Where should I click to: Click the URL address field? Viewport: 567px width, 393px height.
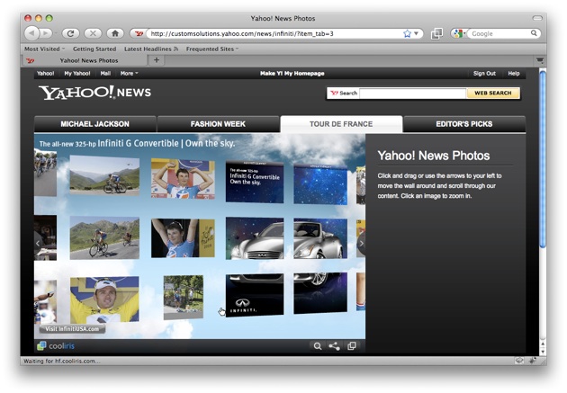click(274, 33)
